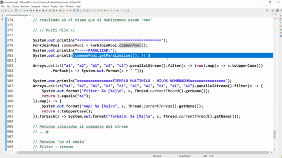Open the Navigate menu
This screenshot has width=282, height=158.
click(x=36, y=7)
